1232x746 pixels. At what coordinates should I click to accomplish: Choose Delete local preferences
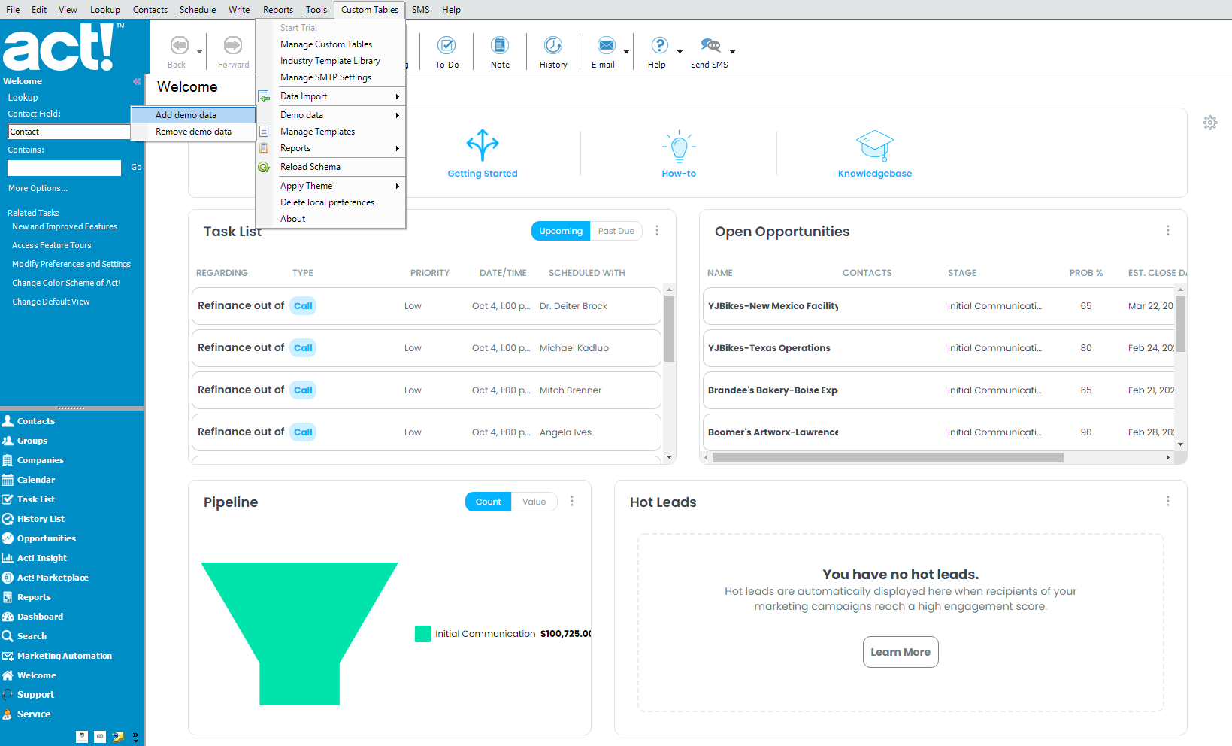point(331,202)
